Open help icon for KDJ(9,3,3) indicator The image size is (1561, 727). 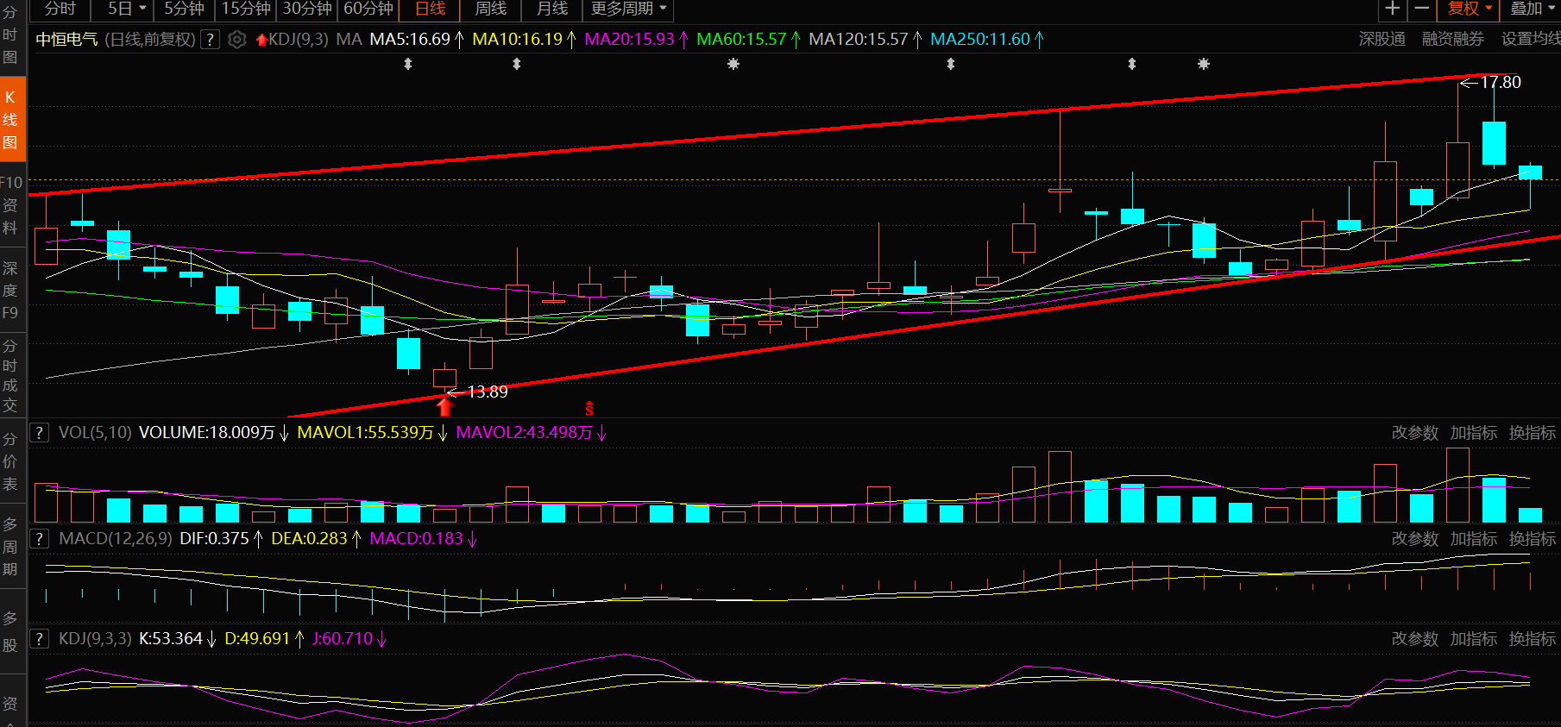[40, 639]
